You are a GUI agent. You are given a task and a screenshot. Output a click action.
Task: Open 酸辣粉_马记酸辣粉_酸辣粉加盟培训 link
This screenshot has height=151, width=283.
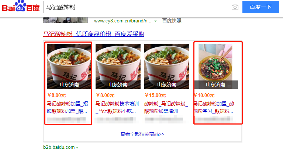pyautogui.click(x=166, y=107)
